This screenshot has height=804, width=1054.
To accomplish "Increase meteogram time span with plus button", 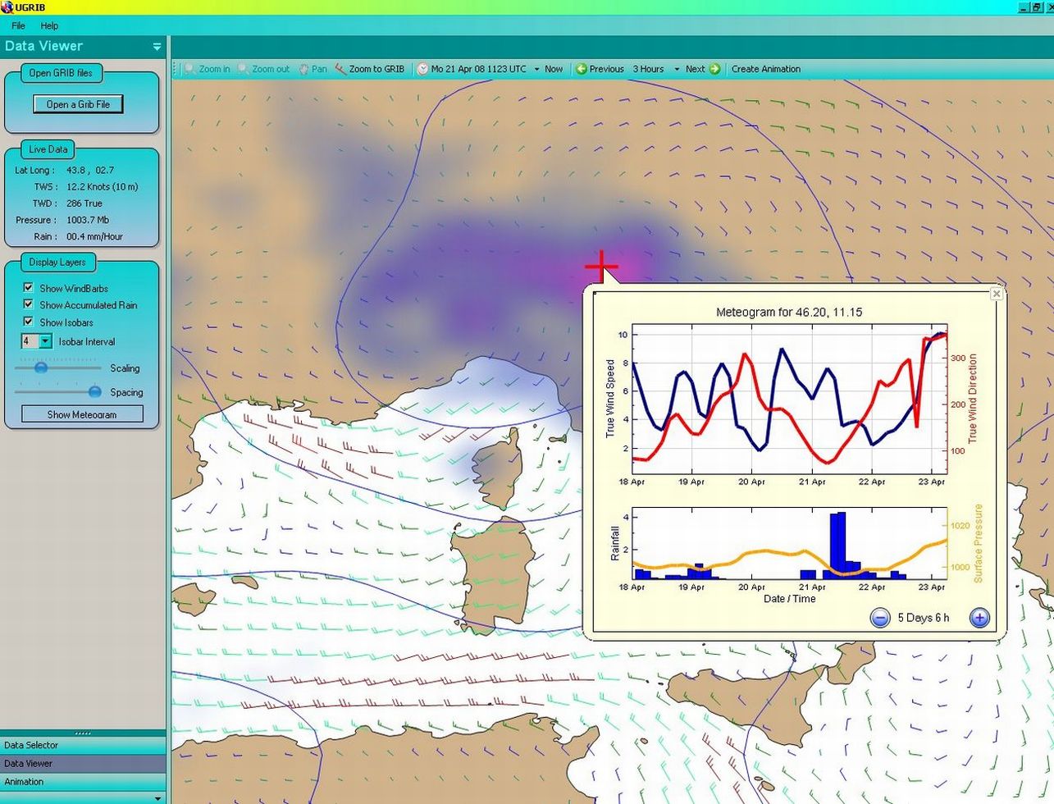I will coord(979,618).
